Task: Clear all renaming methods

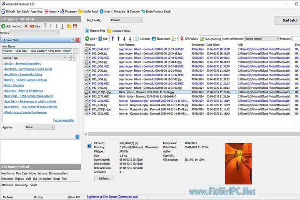Action: [x=35, y=26]
